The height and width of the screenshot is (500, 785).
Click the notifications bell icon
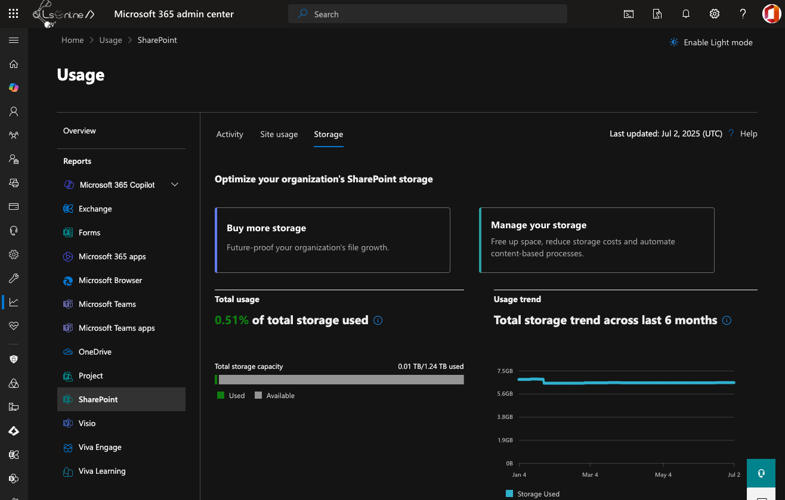tap(686, 14)
